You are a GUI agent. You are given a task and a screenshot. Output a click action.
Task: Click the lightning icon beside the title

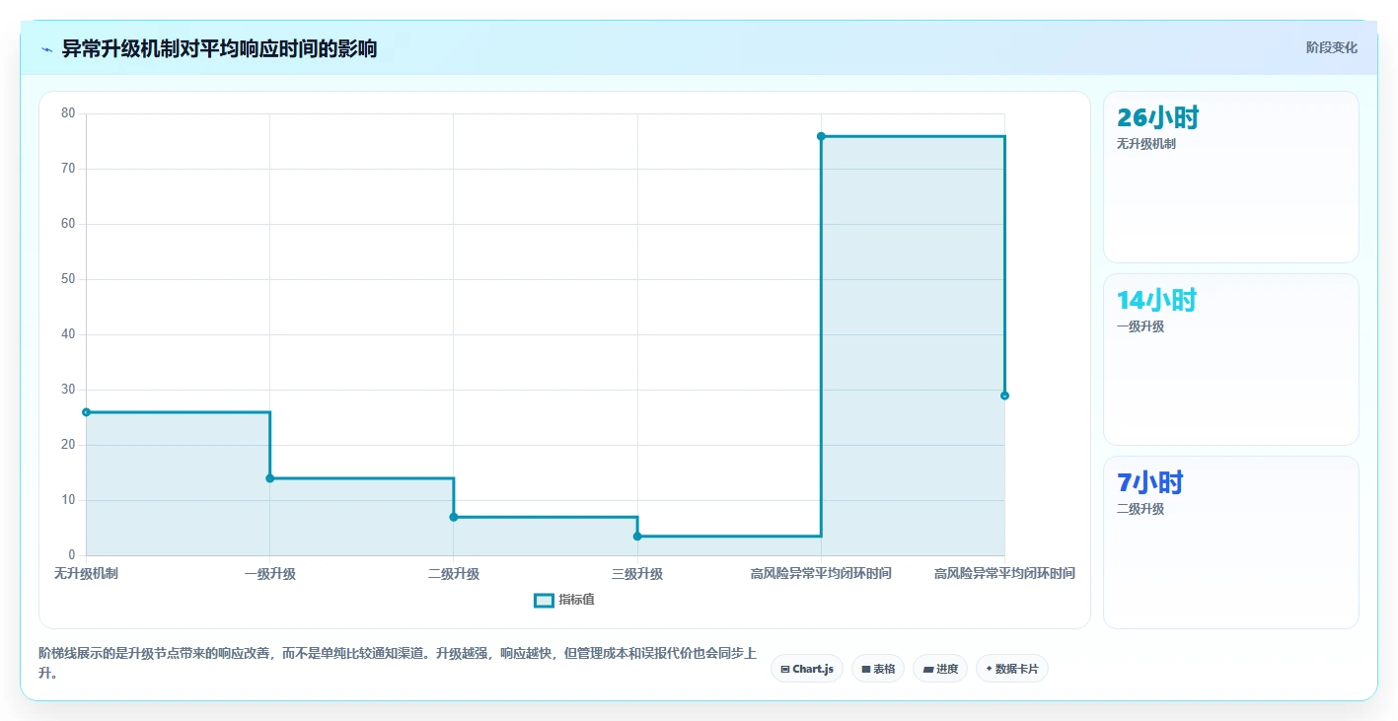(47, 49)
